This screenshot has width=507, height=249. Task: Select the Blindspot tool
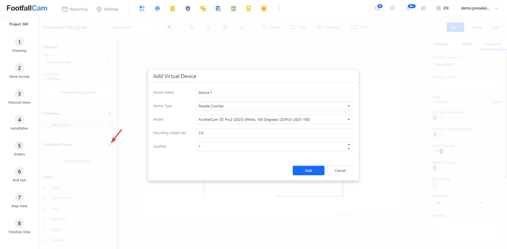329,27
